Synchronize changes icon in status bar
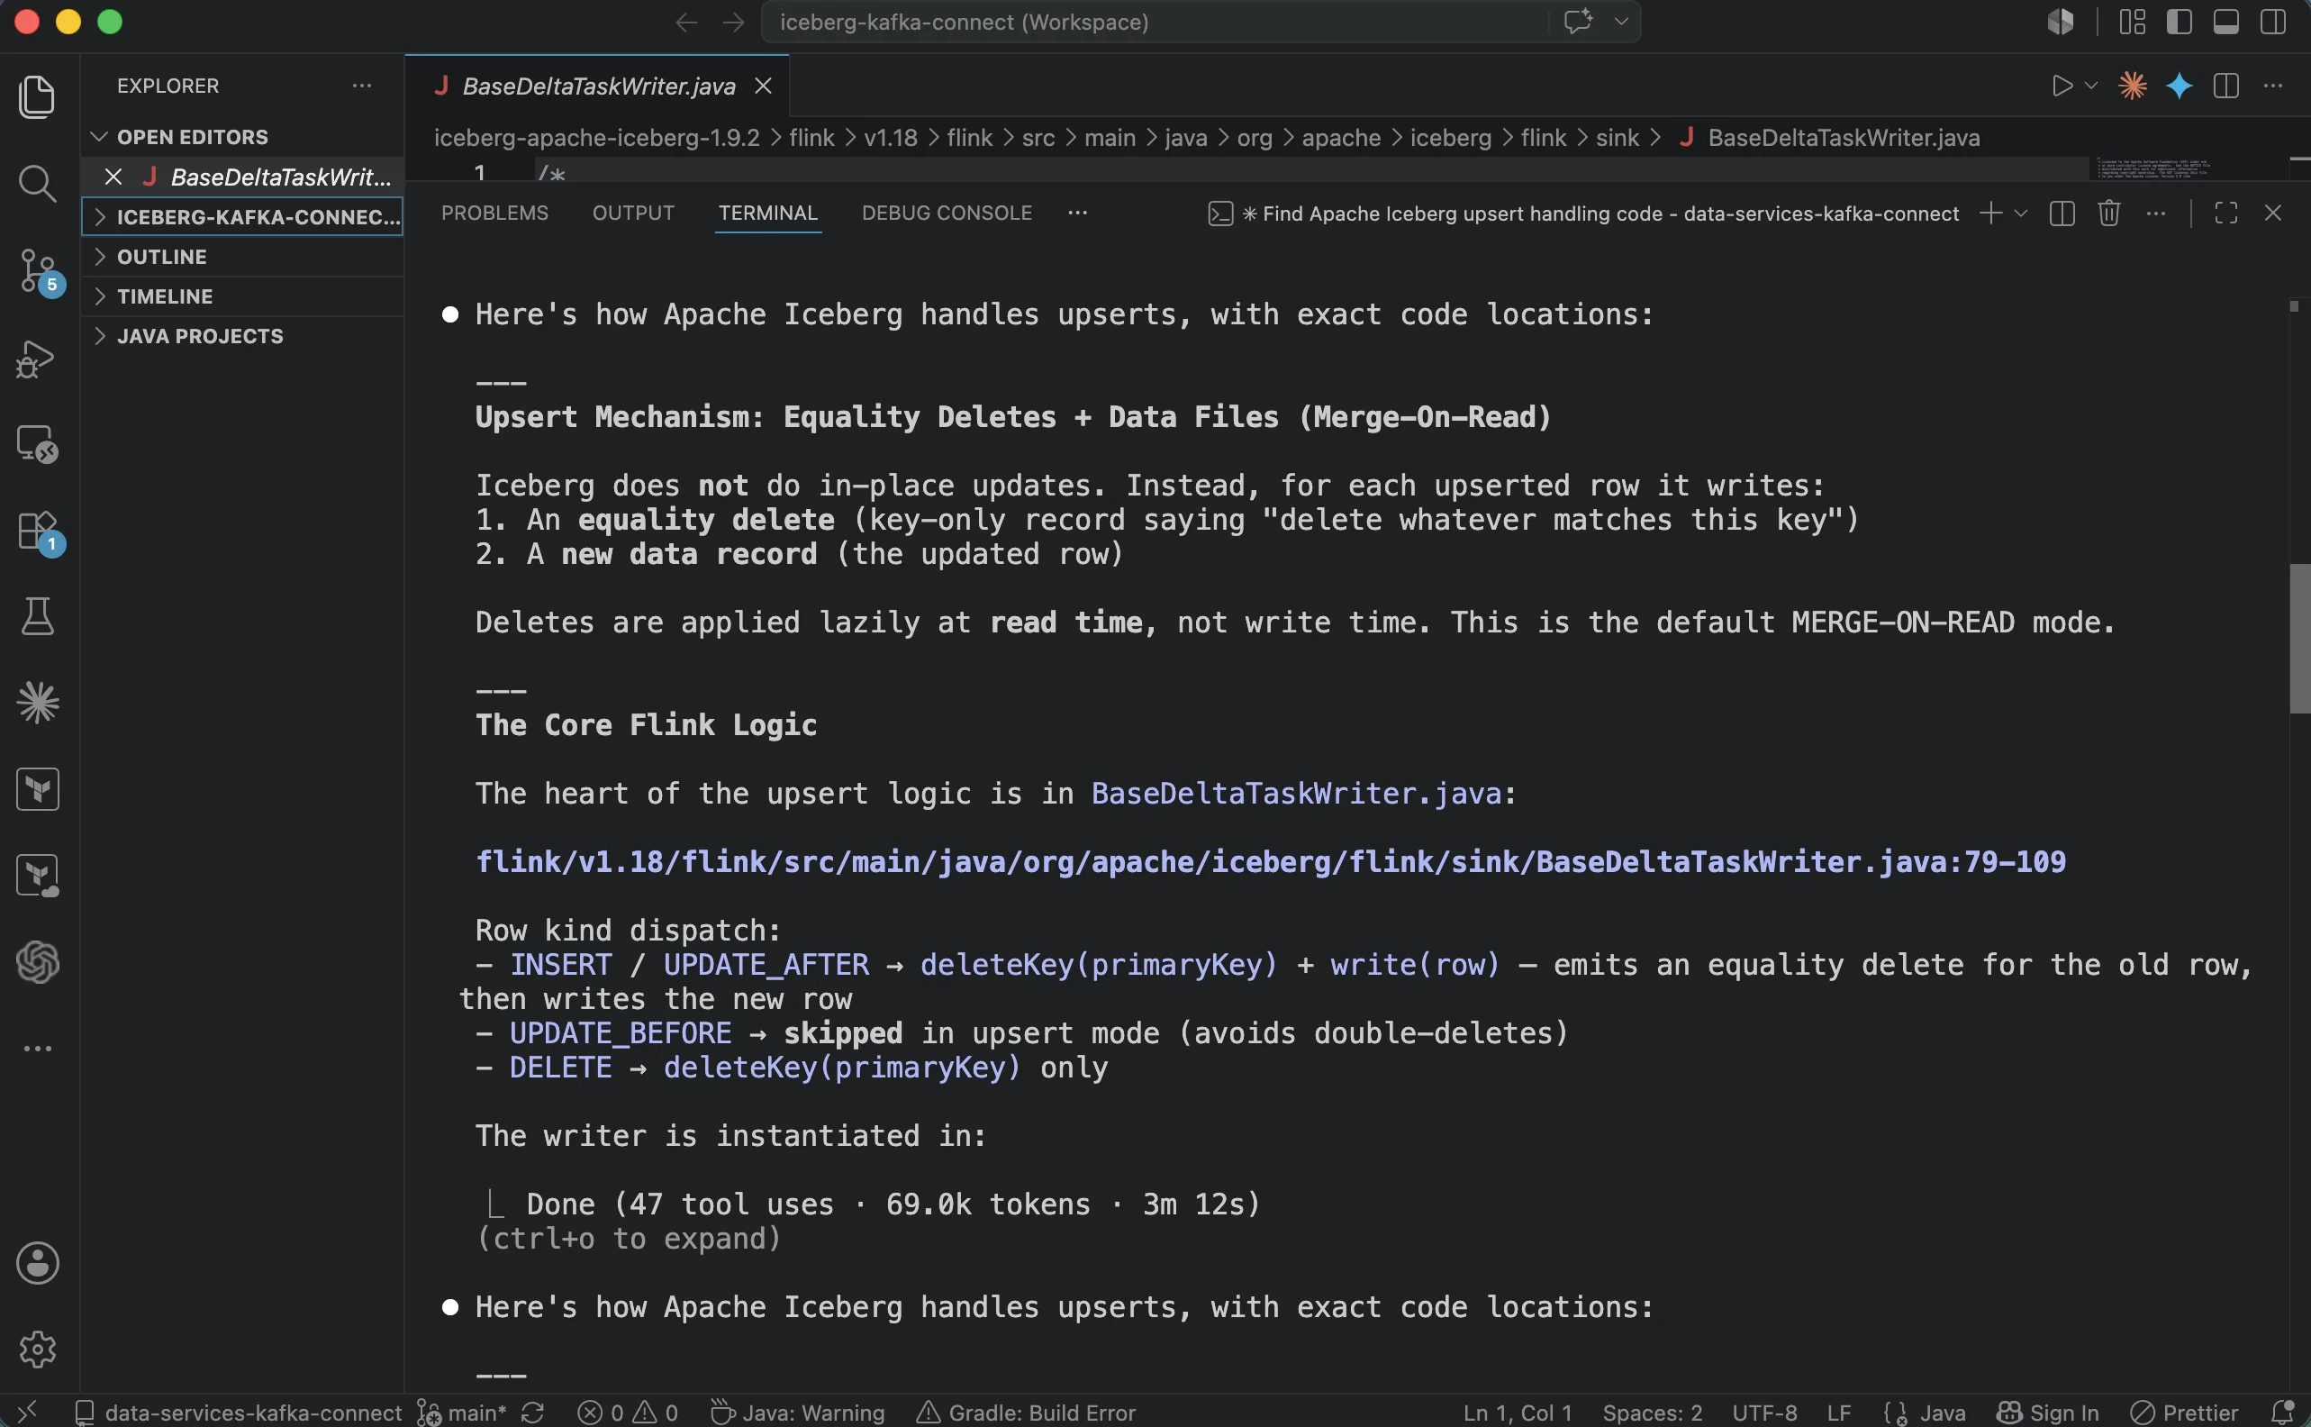Viewport: 2311px width, 1427px height. pos(533,1413)
